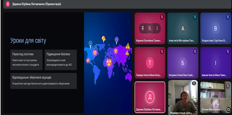Click the Д presenter avatar in the top bar
Screen dimensions: 232x115
(x=8, y=4)
